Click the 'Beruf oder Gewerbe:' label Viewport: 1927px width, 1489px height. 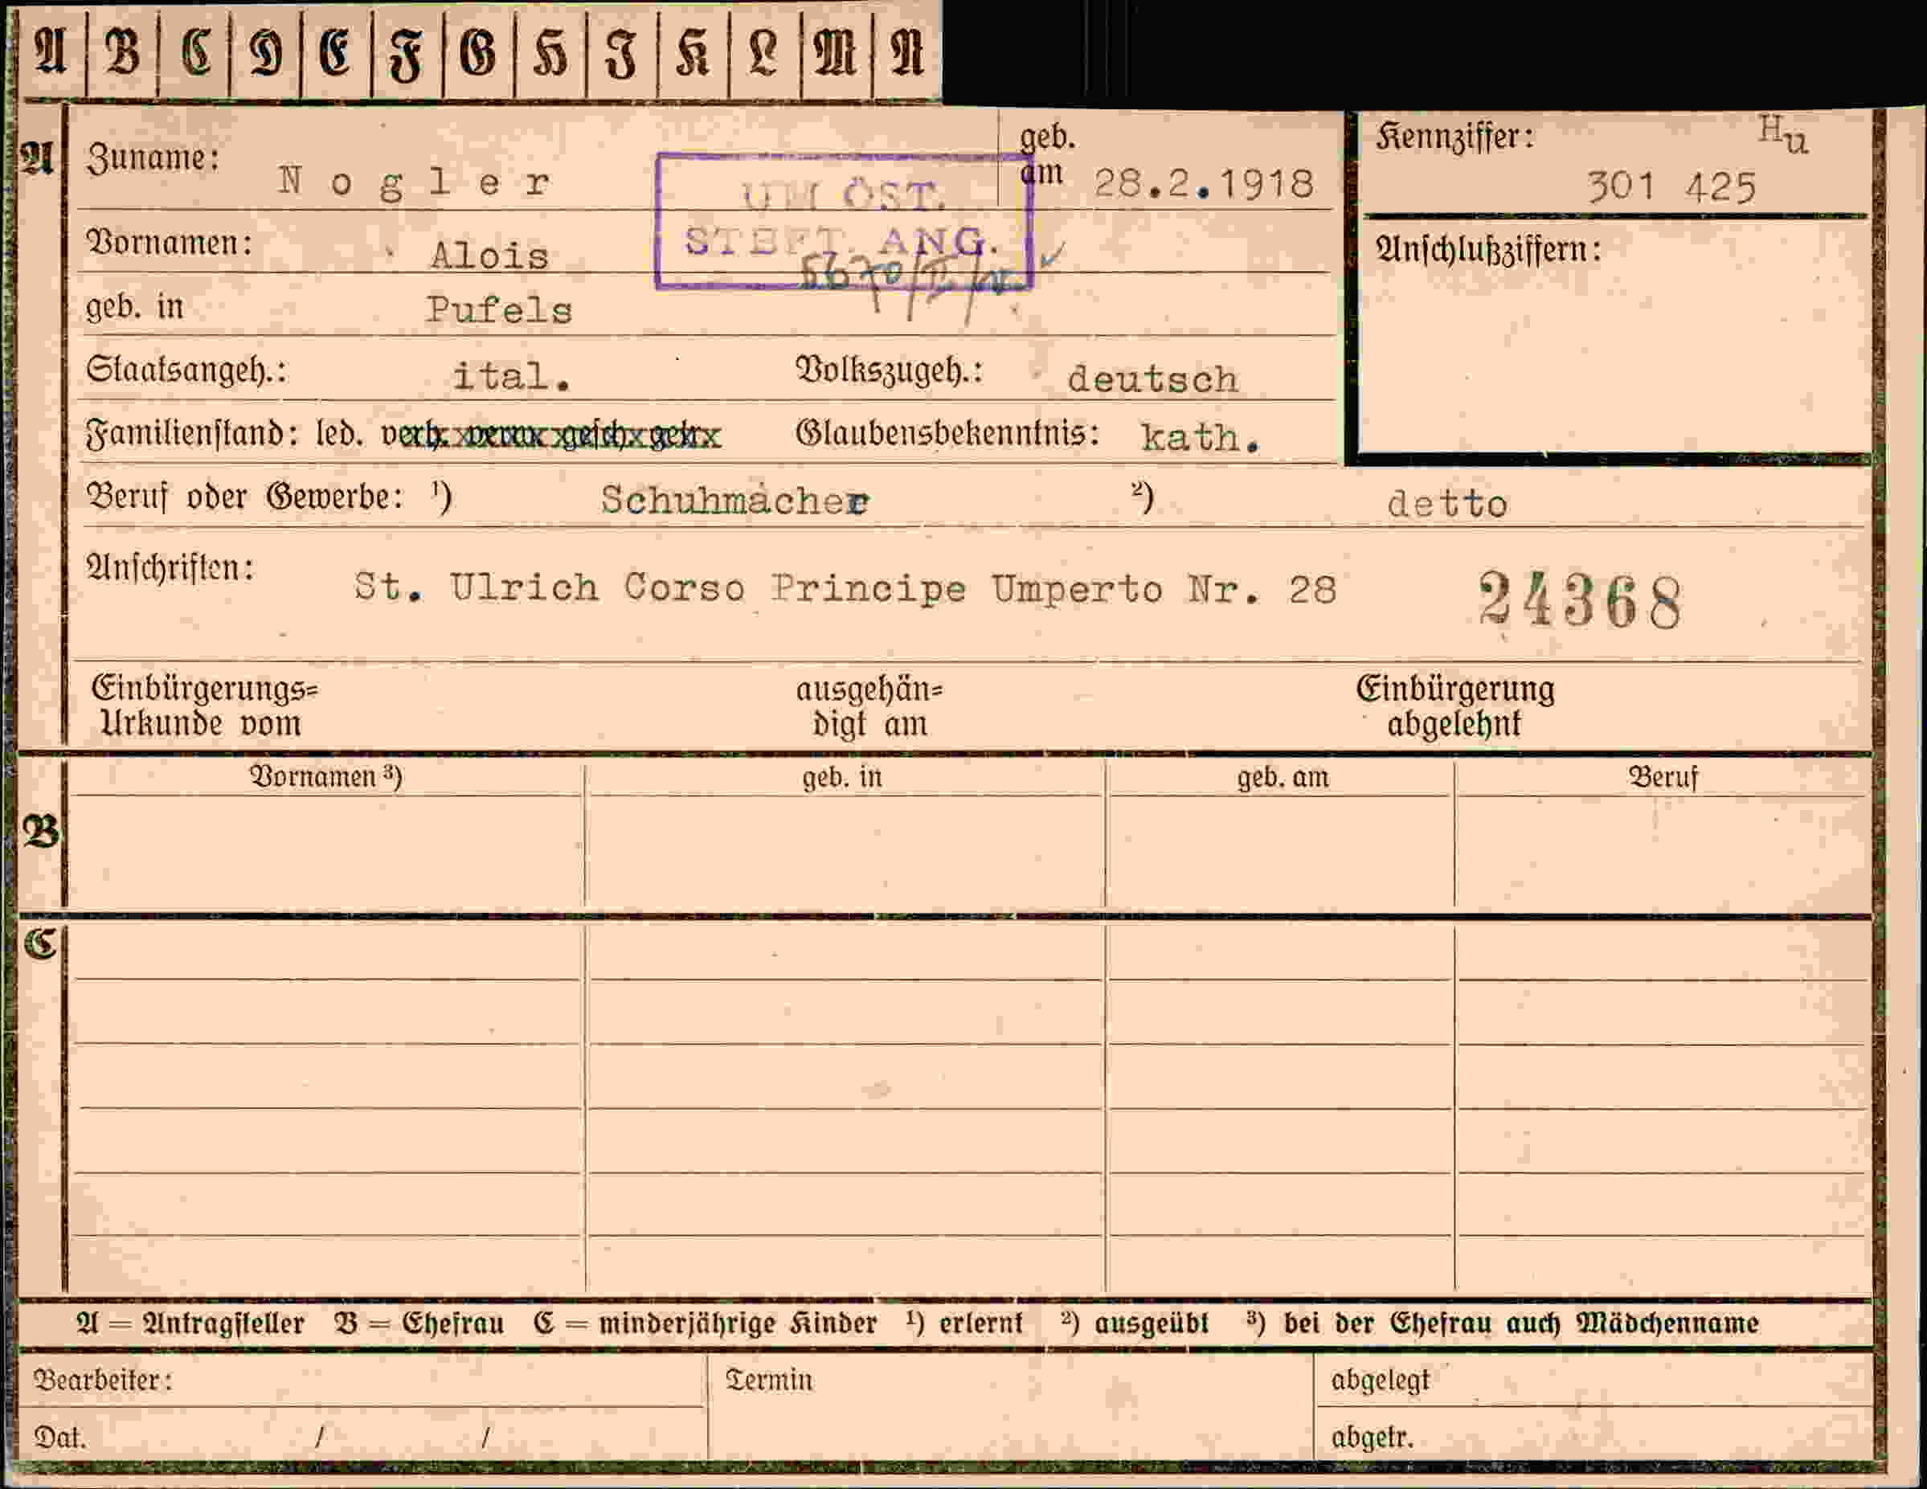point(244,497)
